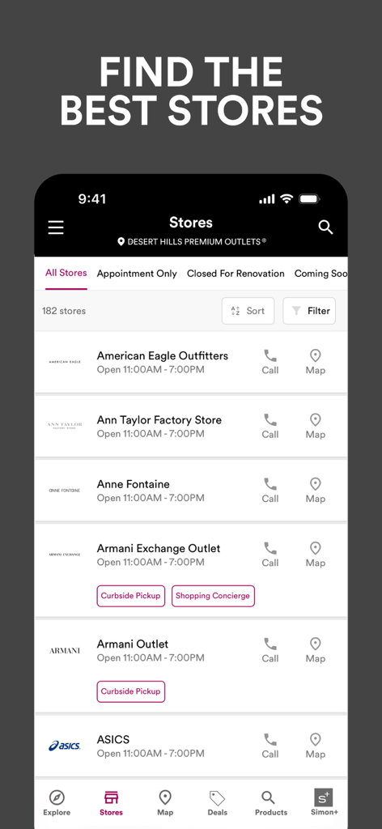Open the hamburger menu icon
The height and width of the screenshot is (829, 382).
(56, 227)
